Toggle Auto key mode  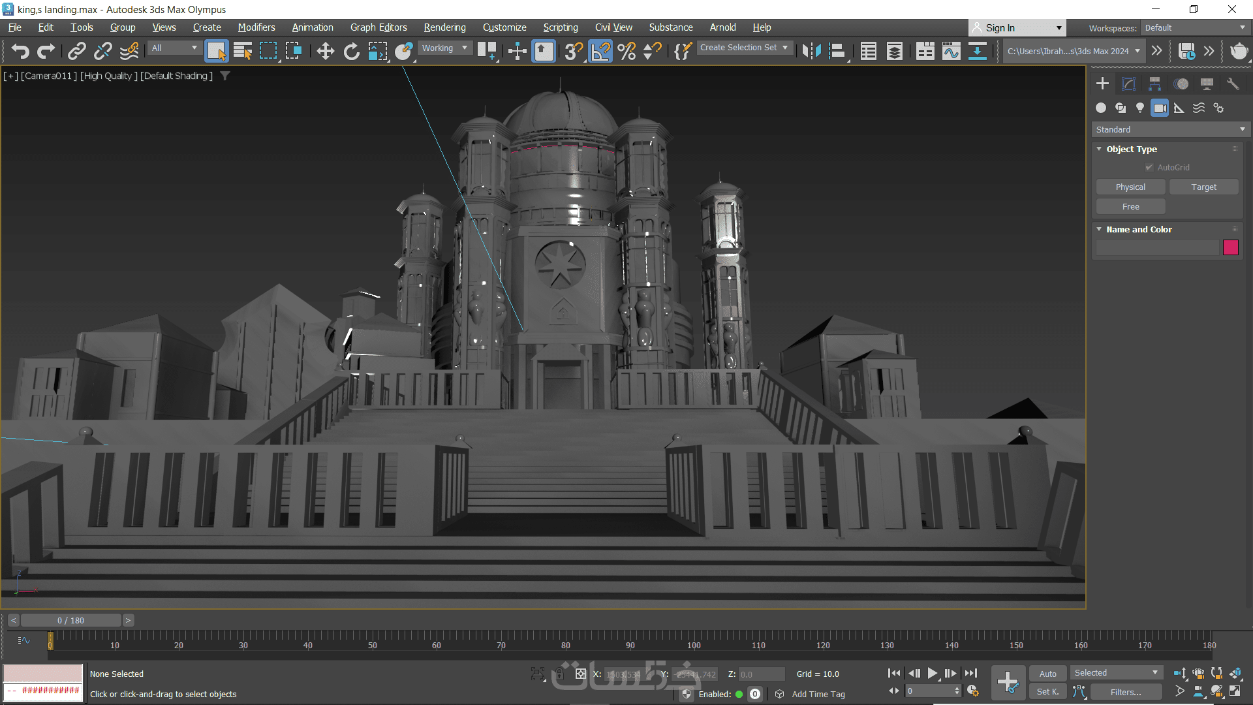coord(1047,674)
